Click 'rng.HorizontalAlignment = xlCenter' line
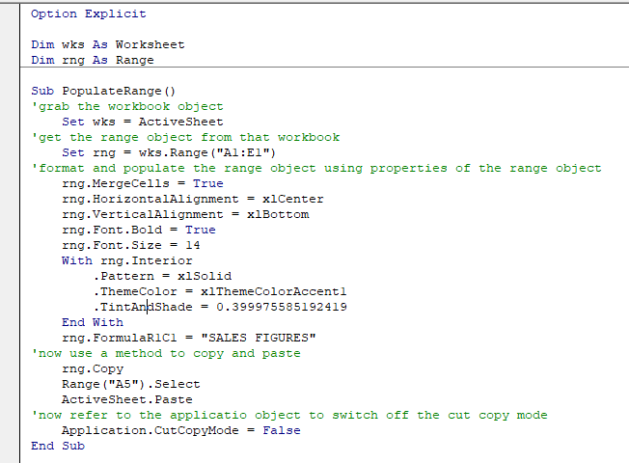The height and width of the screenshot is (463, 629). coord(193,199)
